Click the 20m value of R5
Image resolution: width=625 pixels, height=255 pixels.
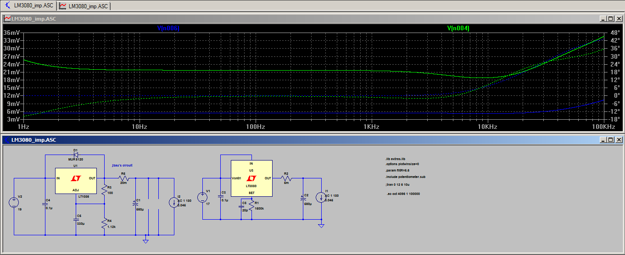[x=123, y=183]
